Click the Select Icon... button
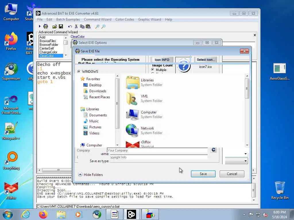The width and height of the screenshot is (294, 220). 206,60
